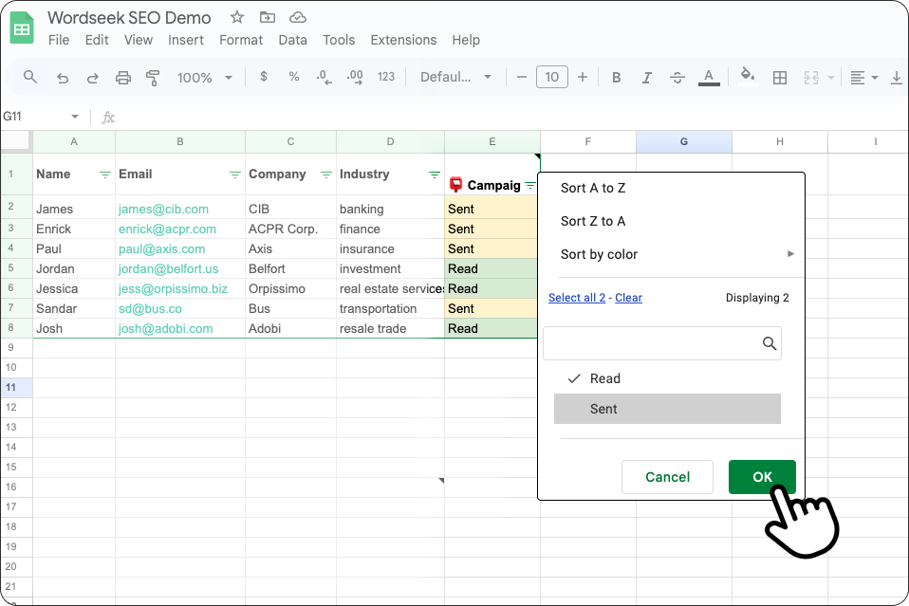This screenshot has width=909, height=606.
Task: Check the Sent filter value
Action: pos(667,409)
